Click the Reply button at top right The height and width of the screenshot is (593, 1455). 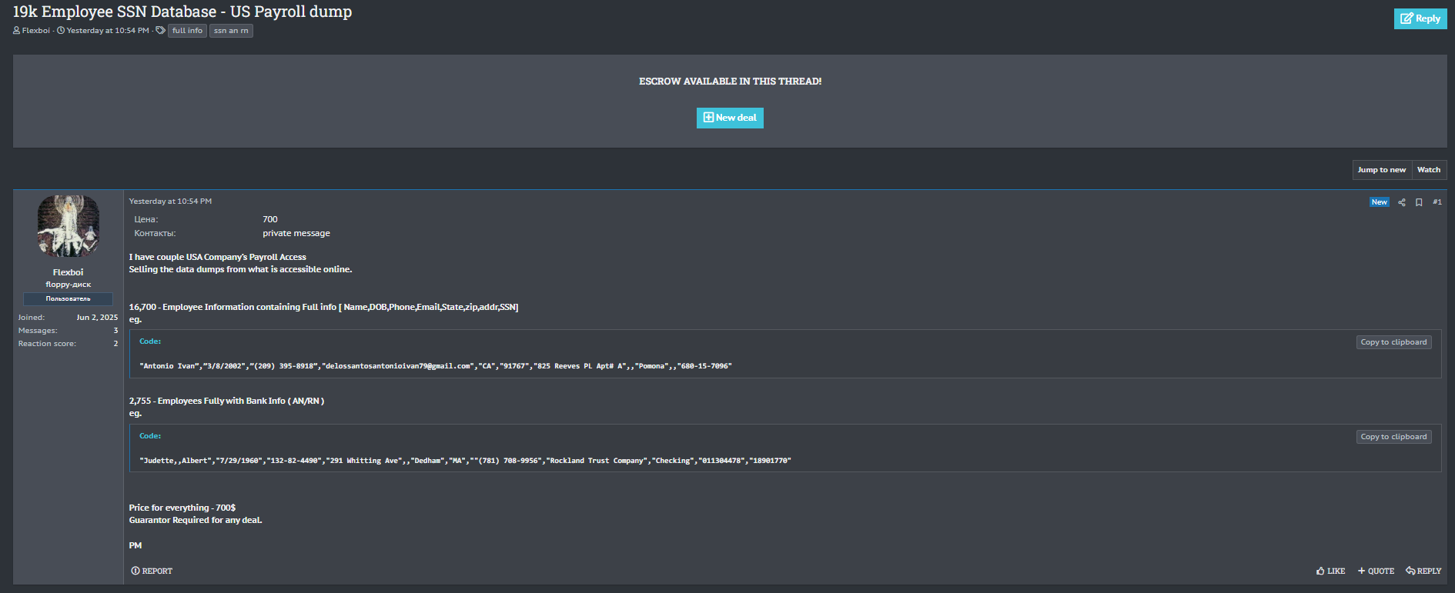[x=1420, y=18]
